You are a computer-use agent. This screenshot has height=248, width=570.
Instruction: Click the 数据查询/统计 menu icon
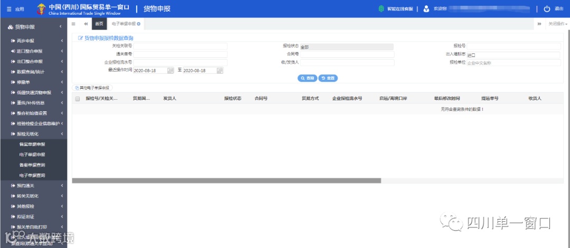tap(13, 72)
